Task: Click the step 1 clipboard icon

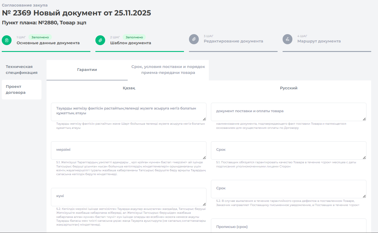Action: click(x=7, y=40)
